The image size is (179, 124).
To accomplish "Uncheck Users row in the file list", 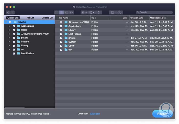I will (61, 46).
